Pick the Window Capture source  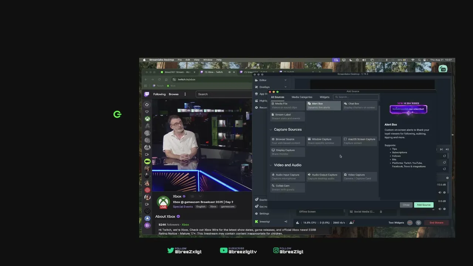[x=324, y=141]
